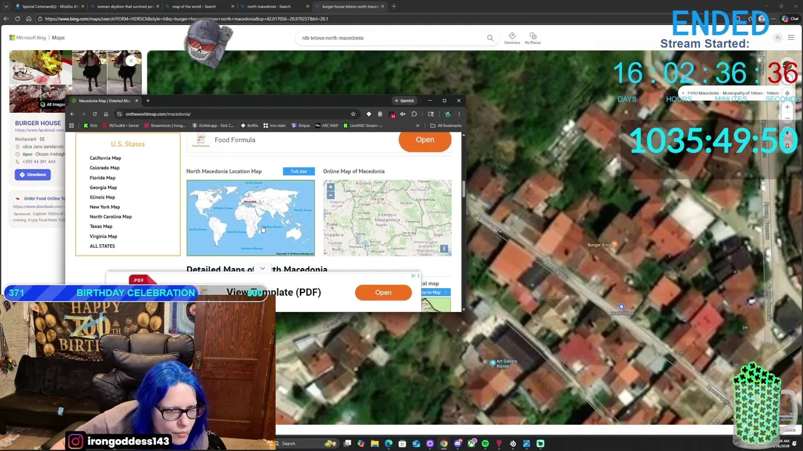The height and width of the screenshot is (451, 803).
Task: Open the Iron stats bookmark
Action: (274, 125)
